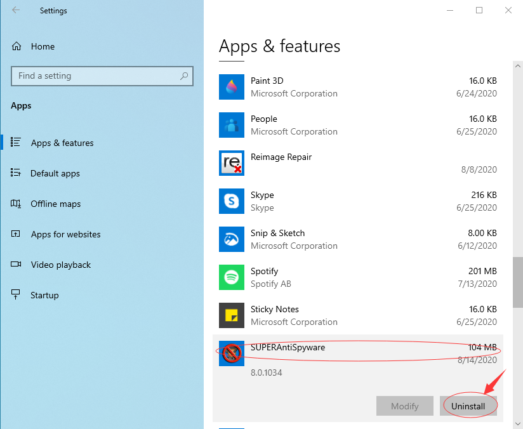523x429 pixels.
Task: Go to Settings Home
Action: (x=43, y=46)
